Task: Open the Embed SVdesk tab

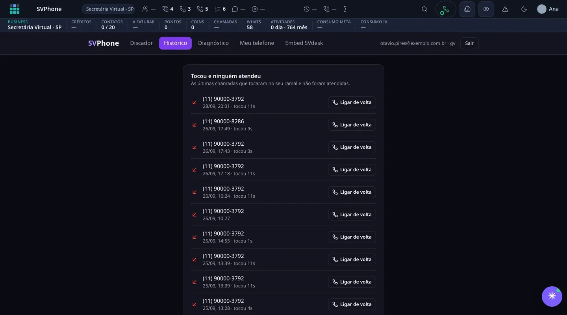Action: click(304, 43)
